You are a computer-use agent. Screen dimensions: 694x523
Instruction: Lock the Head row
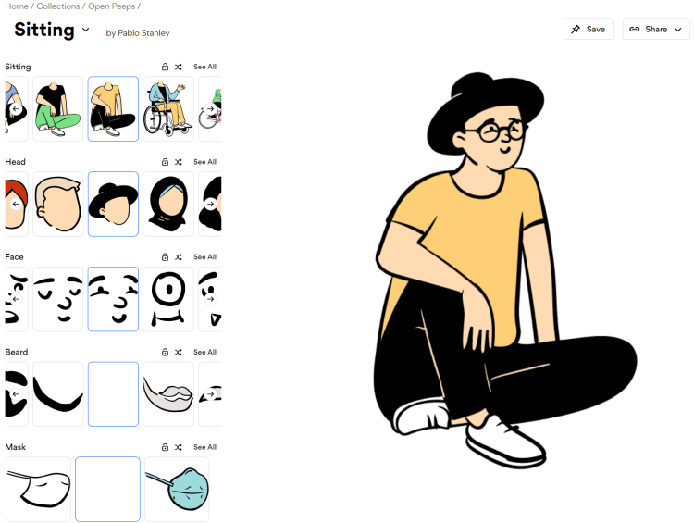(165, 162)
